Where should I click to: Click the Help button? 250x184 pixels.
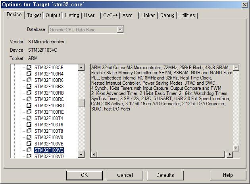click(228, 175)
